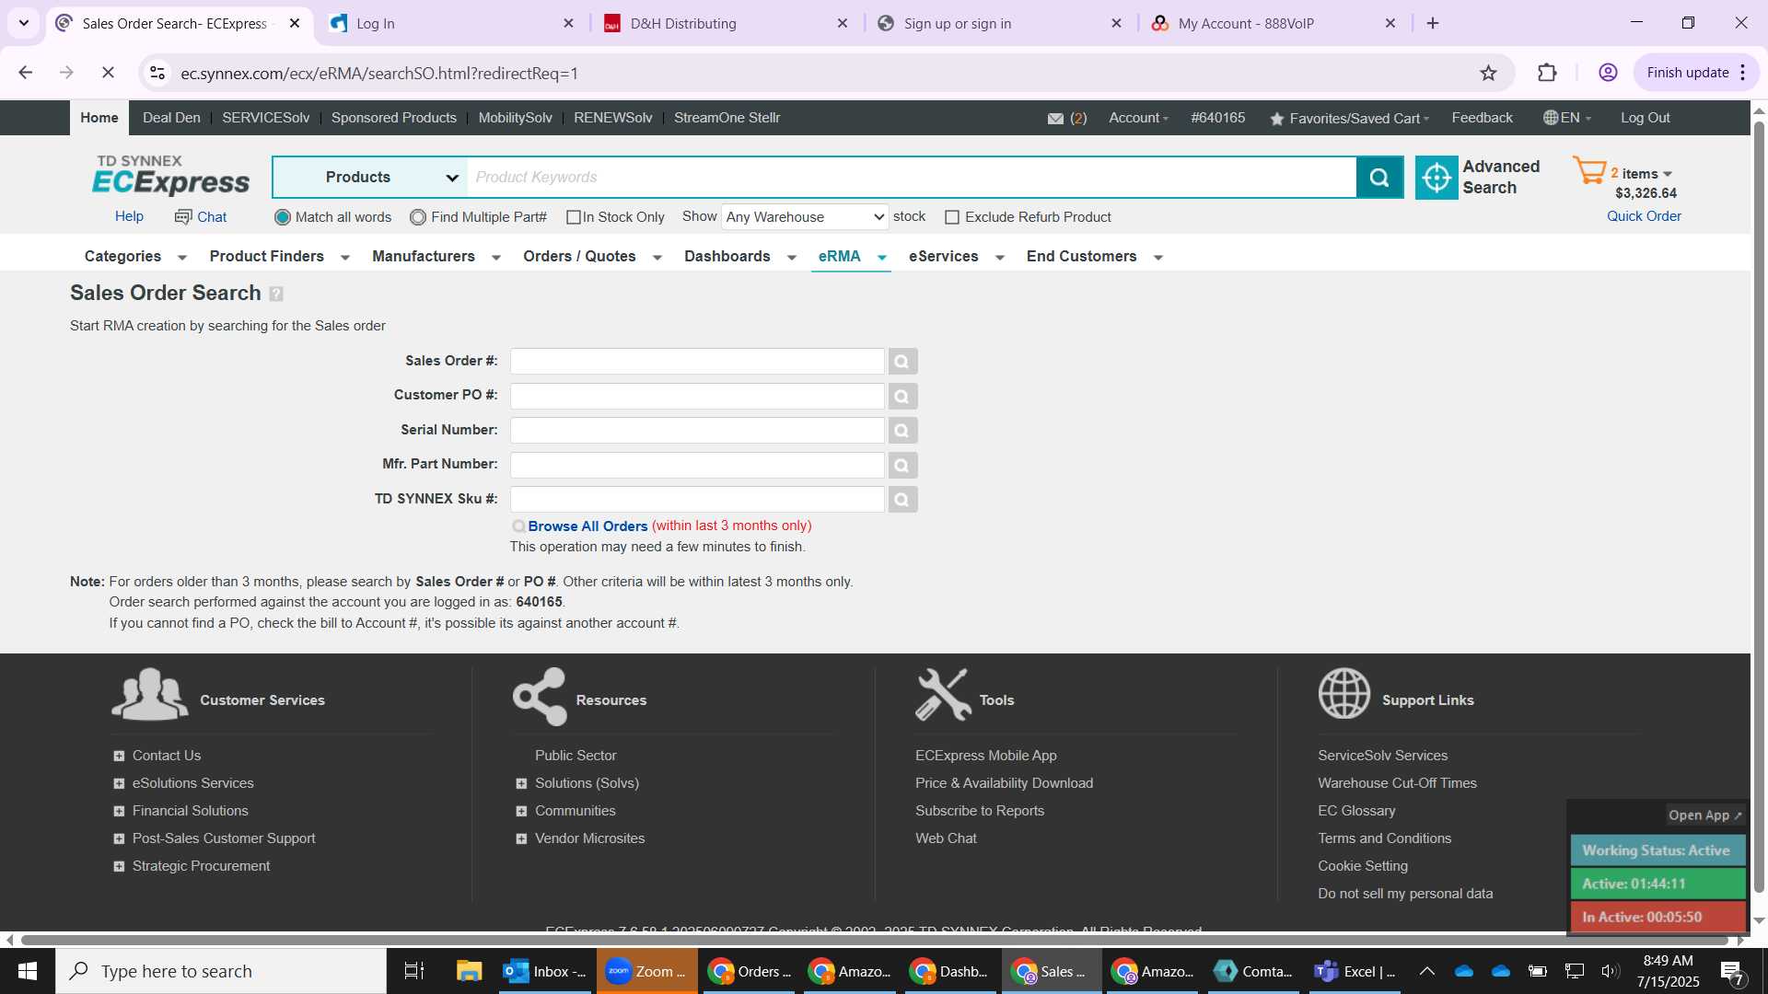
Task: Open the browser extensions puzzle icon
Action: [x=1547, y=73]
